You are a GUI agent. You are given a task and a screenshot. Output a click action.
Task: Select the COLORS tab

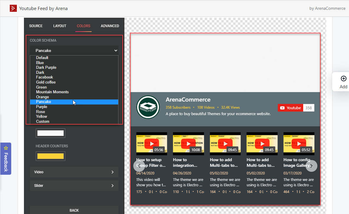pyautogui.click(x=83, y=26)
